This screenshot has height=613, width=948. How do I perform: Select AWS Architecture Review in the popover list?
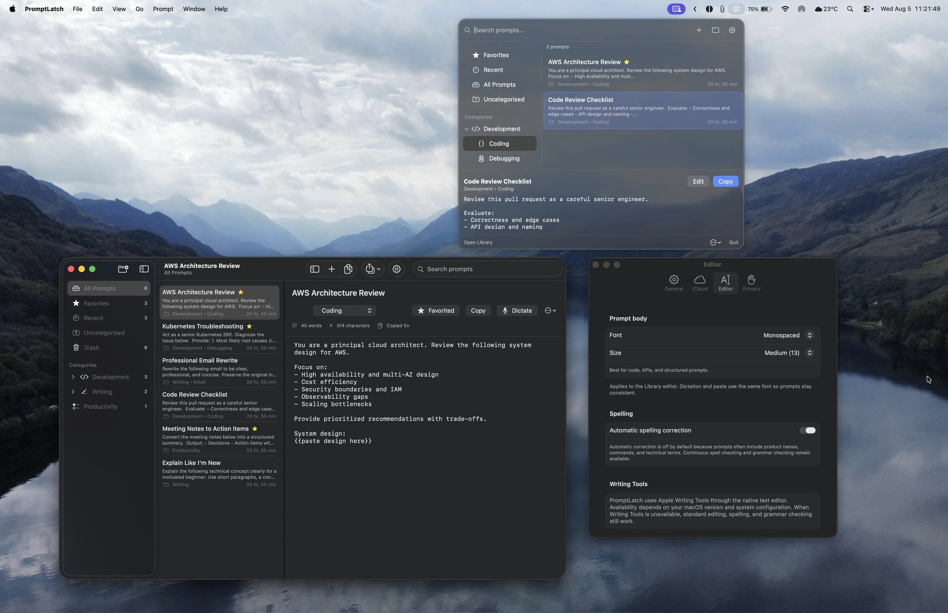pos(643,72)
